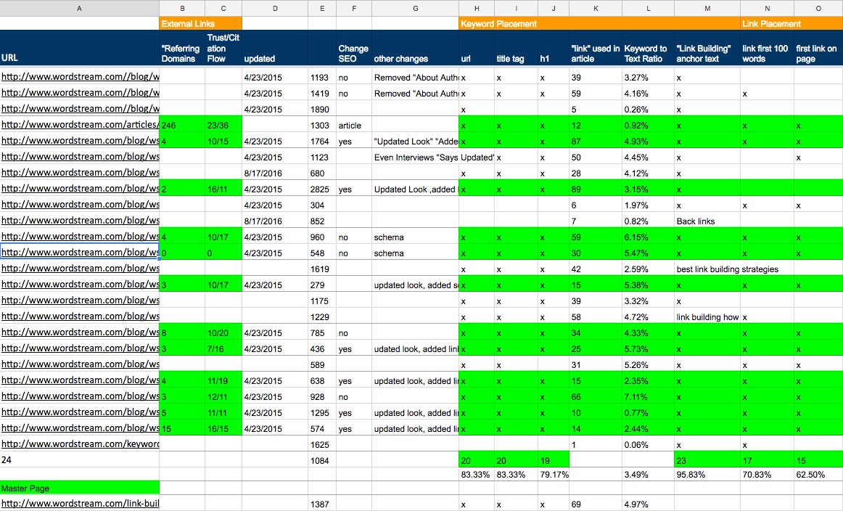Click the 23/36 trust flow cell
This screenshot has width=843, height=511.
(223, 125)
